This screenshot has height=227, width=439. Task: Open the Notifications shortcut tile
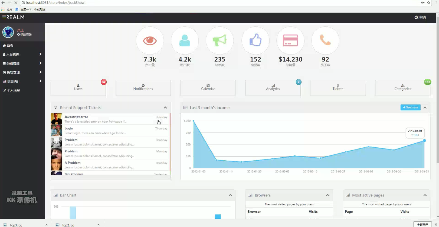tap(143, 88)
